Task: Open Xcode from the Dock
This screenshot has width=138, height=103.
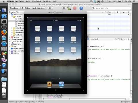Action: click(4, 16)
